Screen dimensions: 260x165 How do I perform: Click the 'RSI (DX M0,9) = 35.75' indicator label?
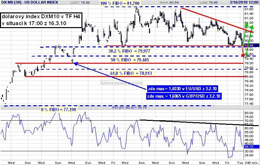click(x=129, y=107)
